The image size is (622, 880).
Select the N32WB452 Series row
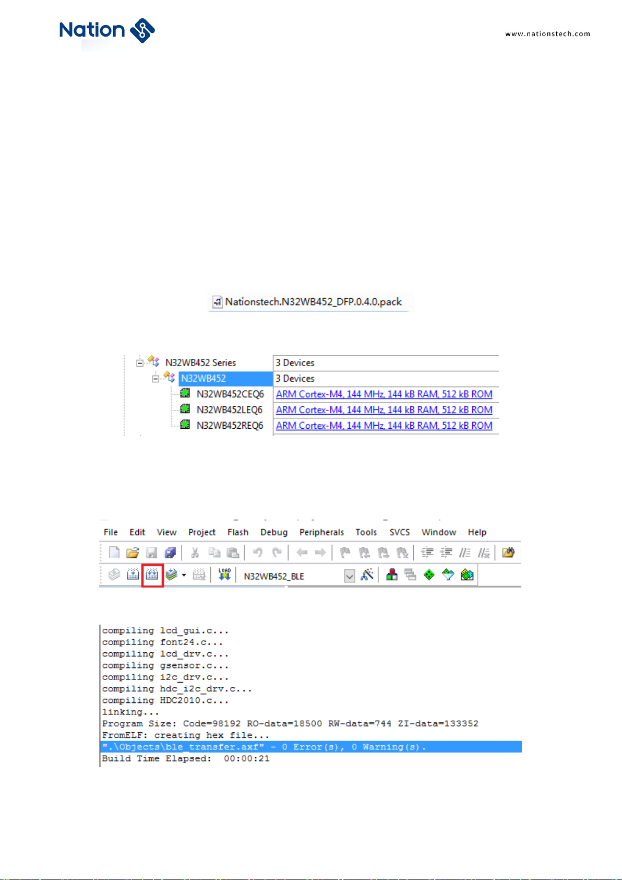200,362
